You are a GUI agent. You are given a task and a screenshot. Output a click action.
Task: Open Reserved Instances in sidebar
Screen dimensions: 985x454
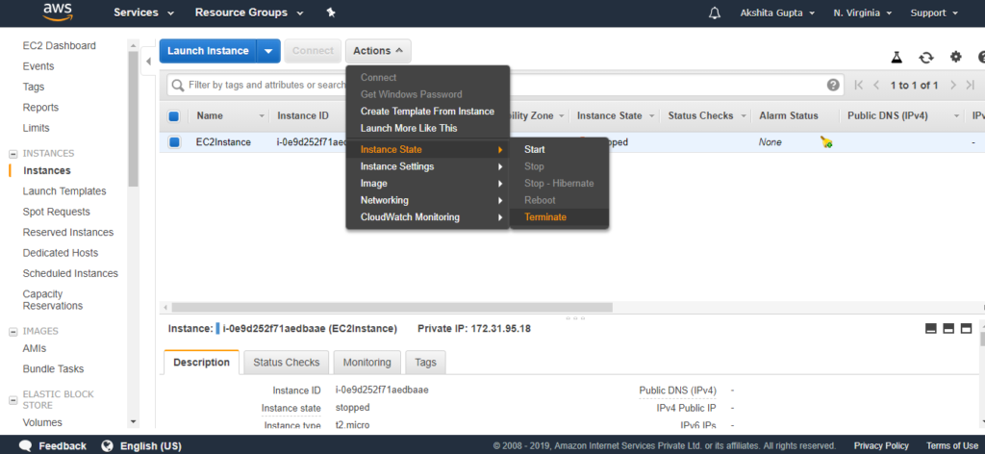tap(68, 233)
